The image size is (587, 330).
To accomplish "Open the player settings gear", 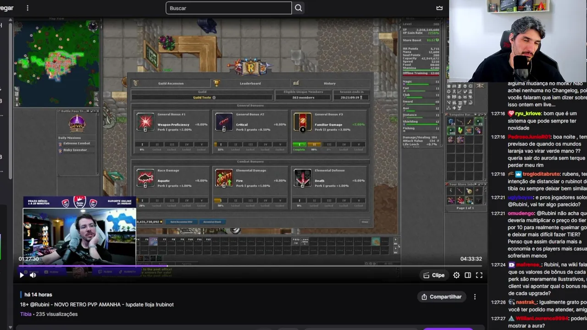I will (x=456, y=275).
